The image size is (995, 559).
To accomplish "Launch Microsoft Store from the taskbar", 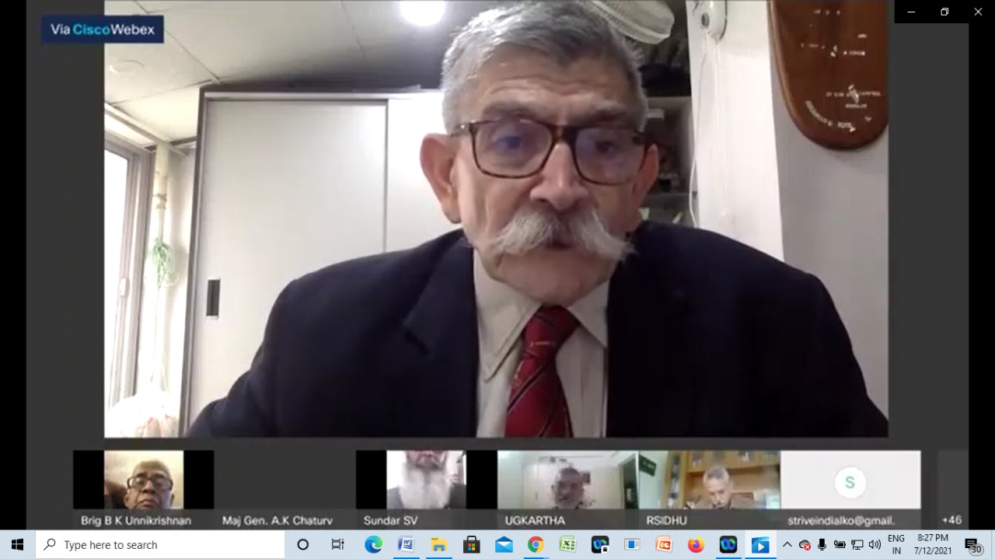I will tap(471, 545).
